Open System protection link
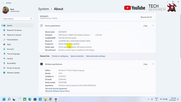The width and height of the screenshot is (181, 102). [77, 56]
